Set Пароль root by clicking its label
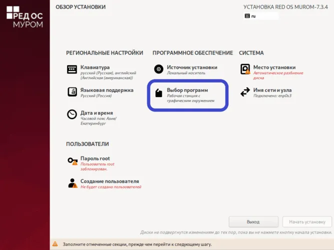The image size is (334, 250). [95, 158]
